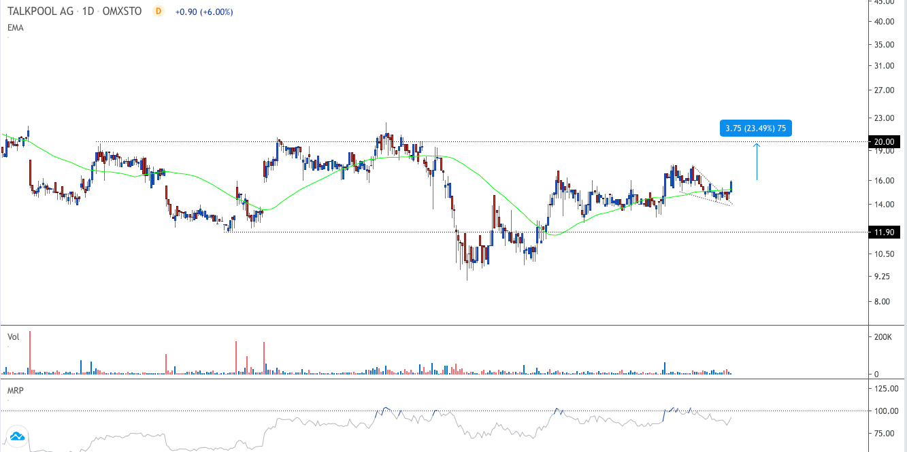Select the blue upward price-range arrow
The image size is (907, 452).
pyautogui.click(x=757, y=162)
